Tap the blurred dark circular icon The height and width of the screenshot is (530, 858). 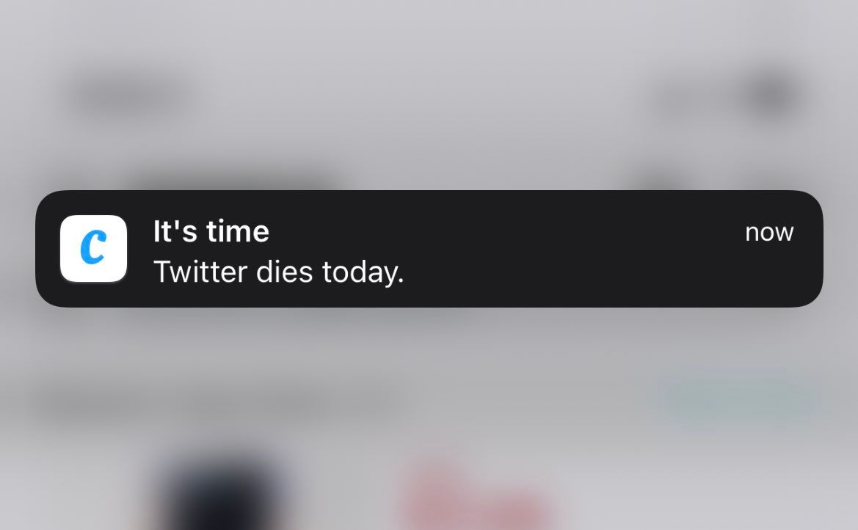(x=771, y=94)
